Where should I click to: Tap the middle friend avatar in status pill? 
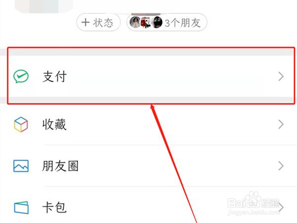(146, 22)
